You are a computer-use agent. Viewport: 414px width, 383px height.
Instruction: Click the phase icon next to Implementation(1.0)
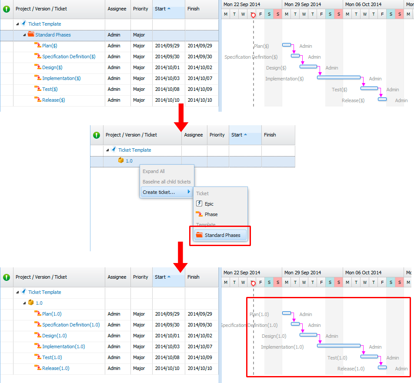tap(38, 346)
